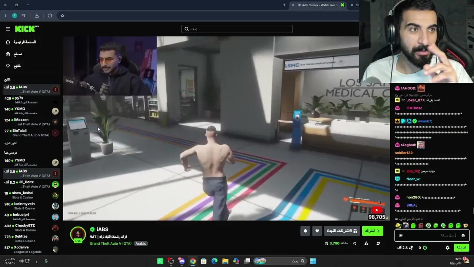The width and height of the screenshot is (474, 267).
Task: Open Chrome three-dot menu
Action: 5,16
